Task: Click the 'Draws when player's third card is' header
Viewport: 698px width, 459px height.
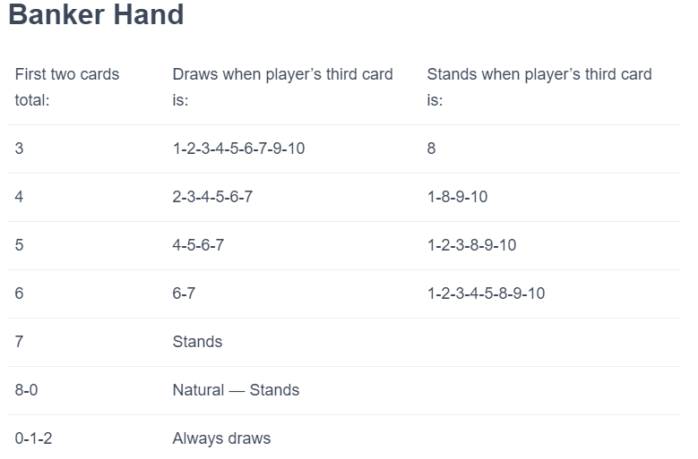Action: click(x=282, y=87)
